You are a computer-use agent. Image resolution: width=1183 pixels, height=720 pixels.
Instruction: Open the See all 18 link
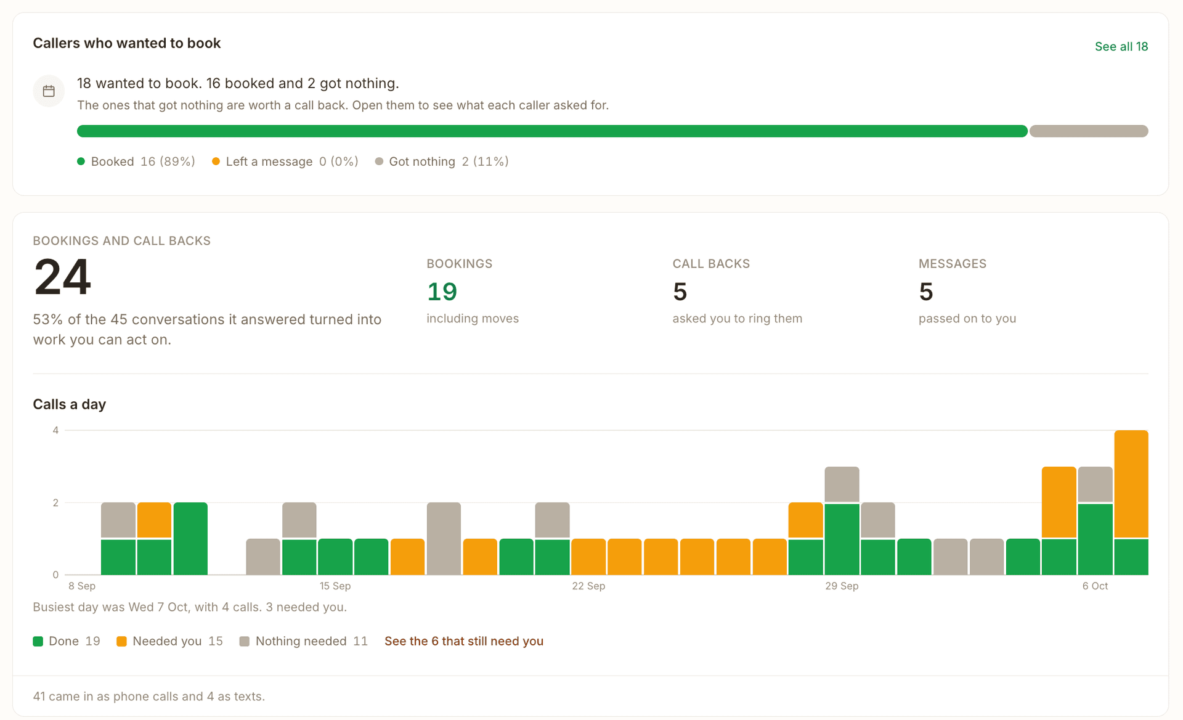tap(1121, 46)
